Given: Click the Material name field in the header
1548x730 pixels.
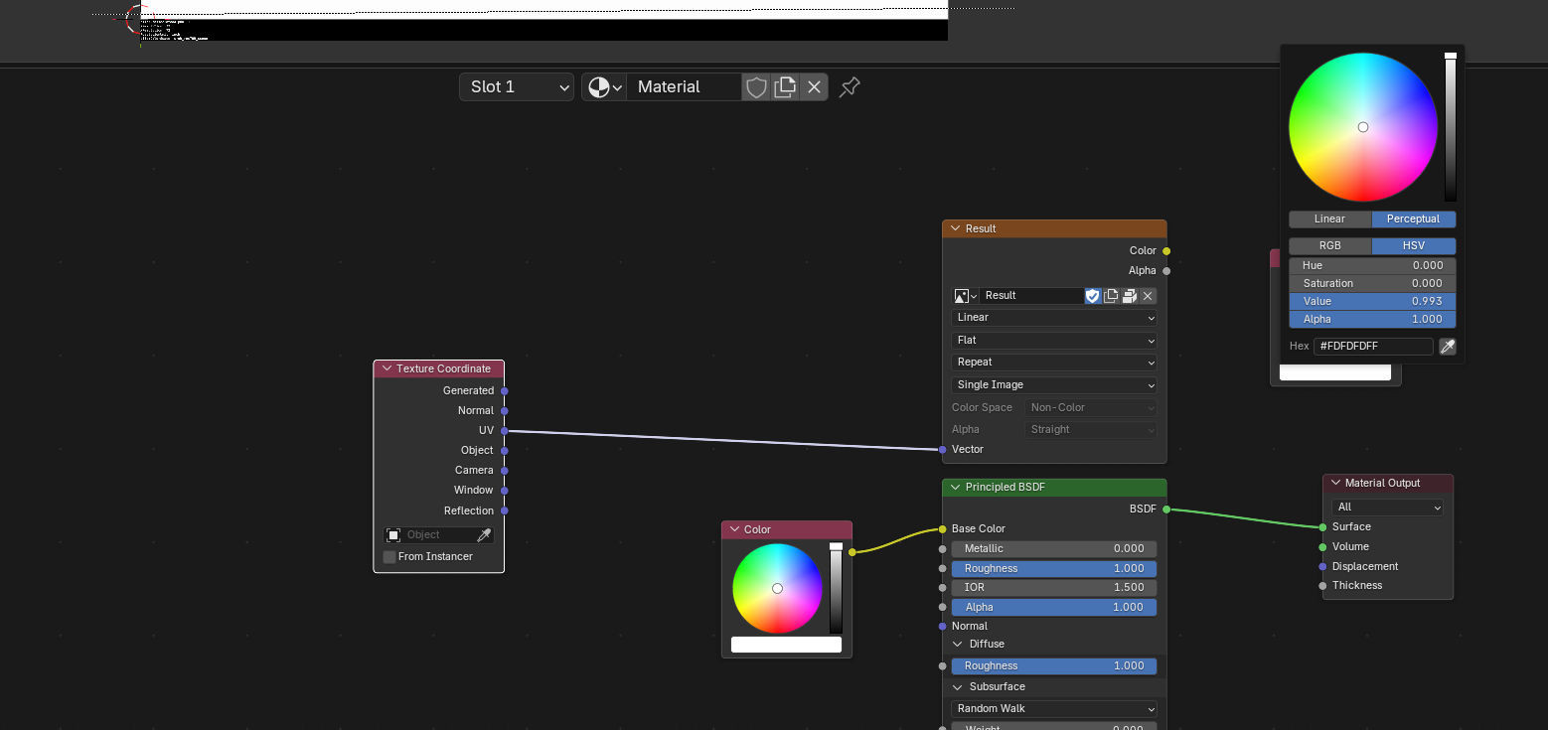Looking at the screenshot, I should 685,87.
